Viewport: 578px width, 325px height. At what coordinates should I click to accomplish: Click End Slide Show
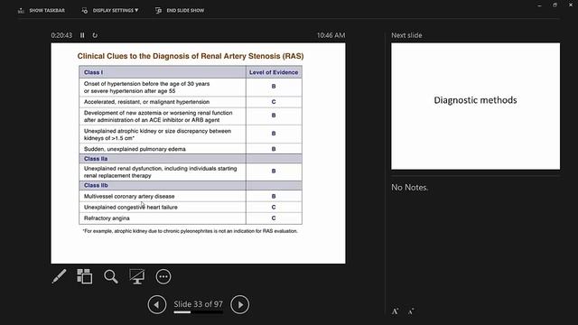180,10
